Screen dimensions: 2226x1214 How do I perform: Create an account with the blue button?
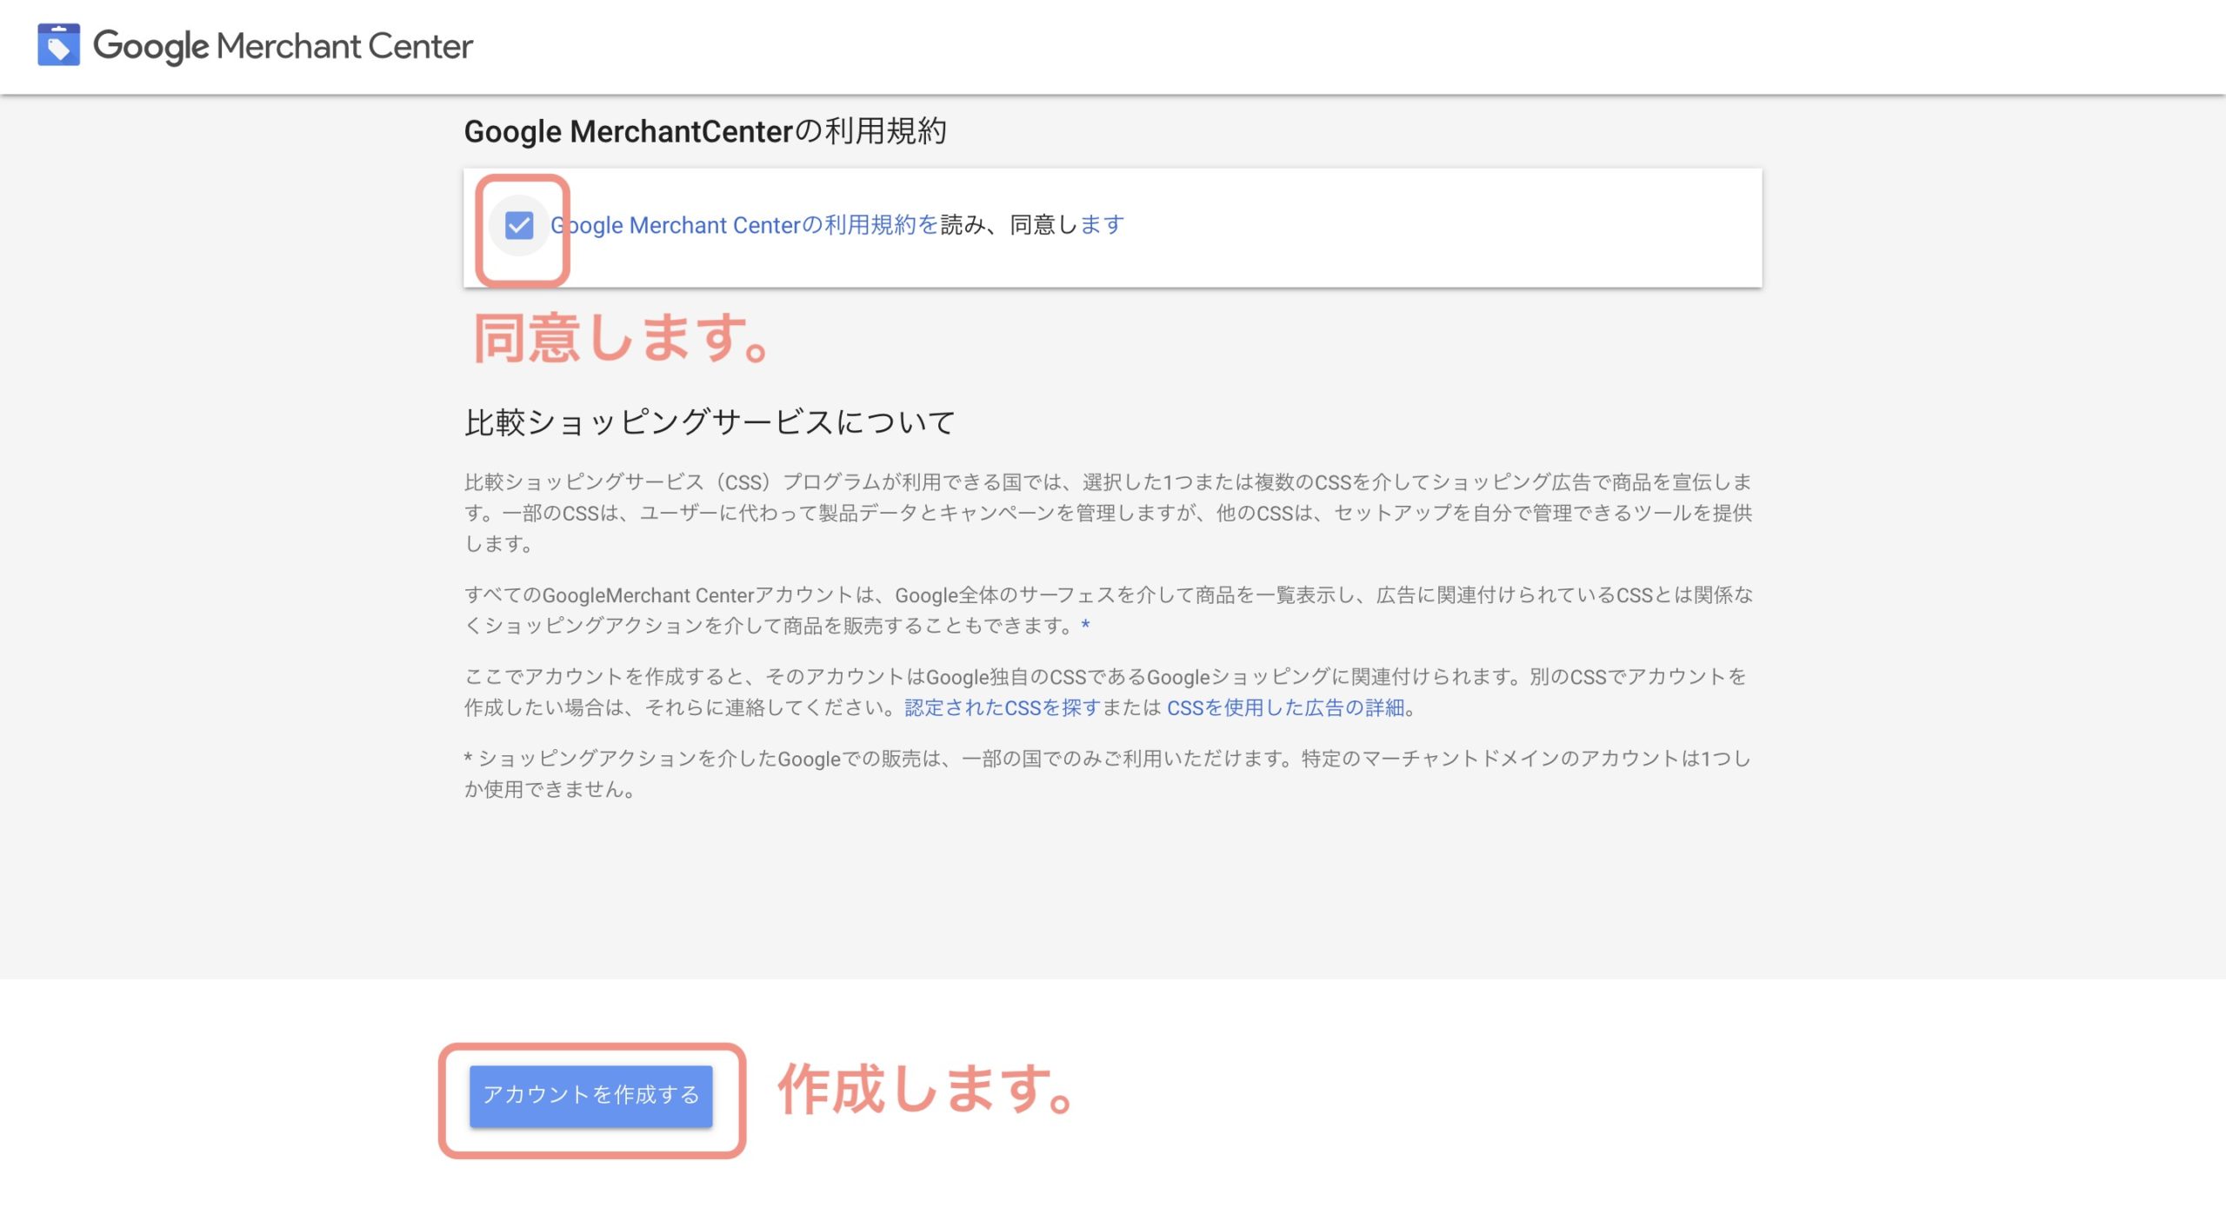[590, 1097]
